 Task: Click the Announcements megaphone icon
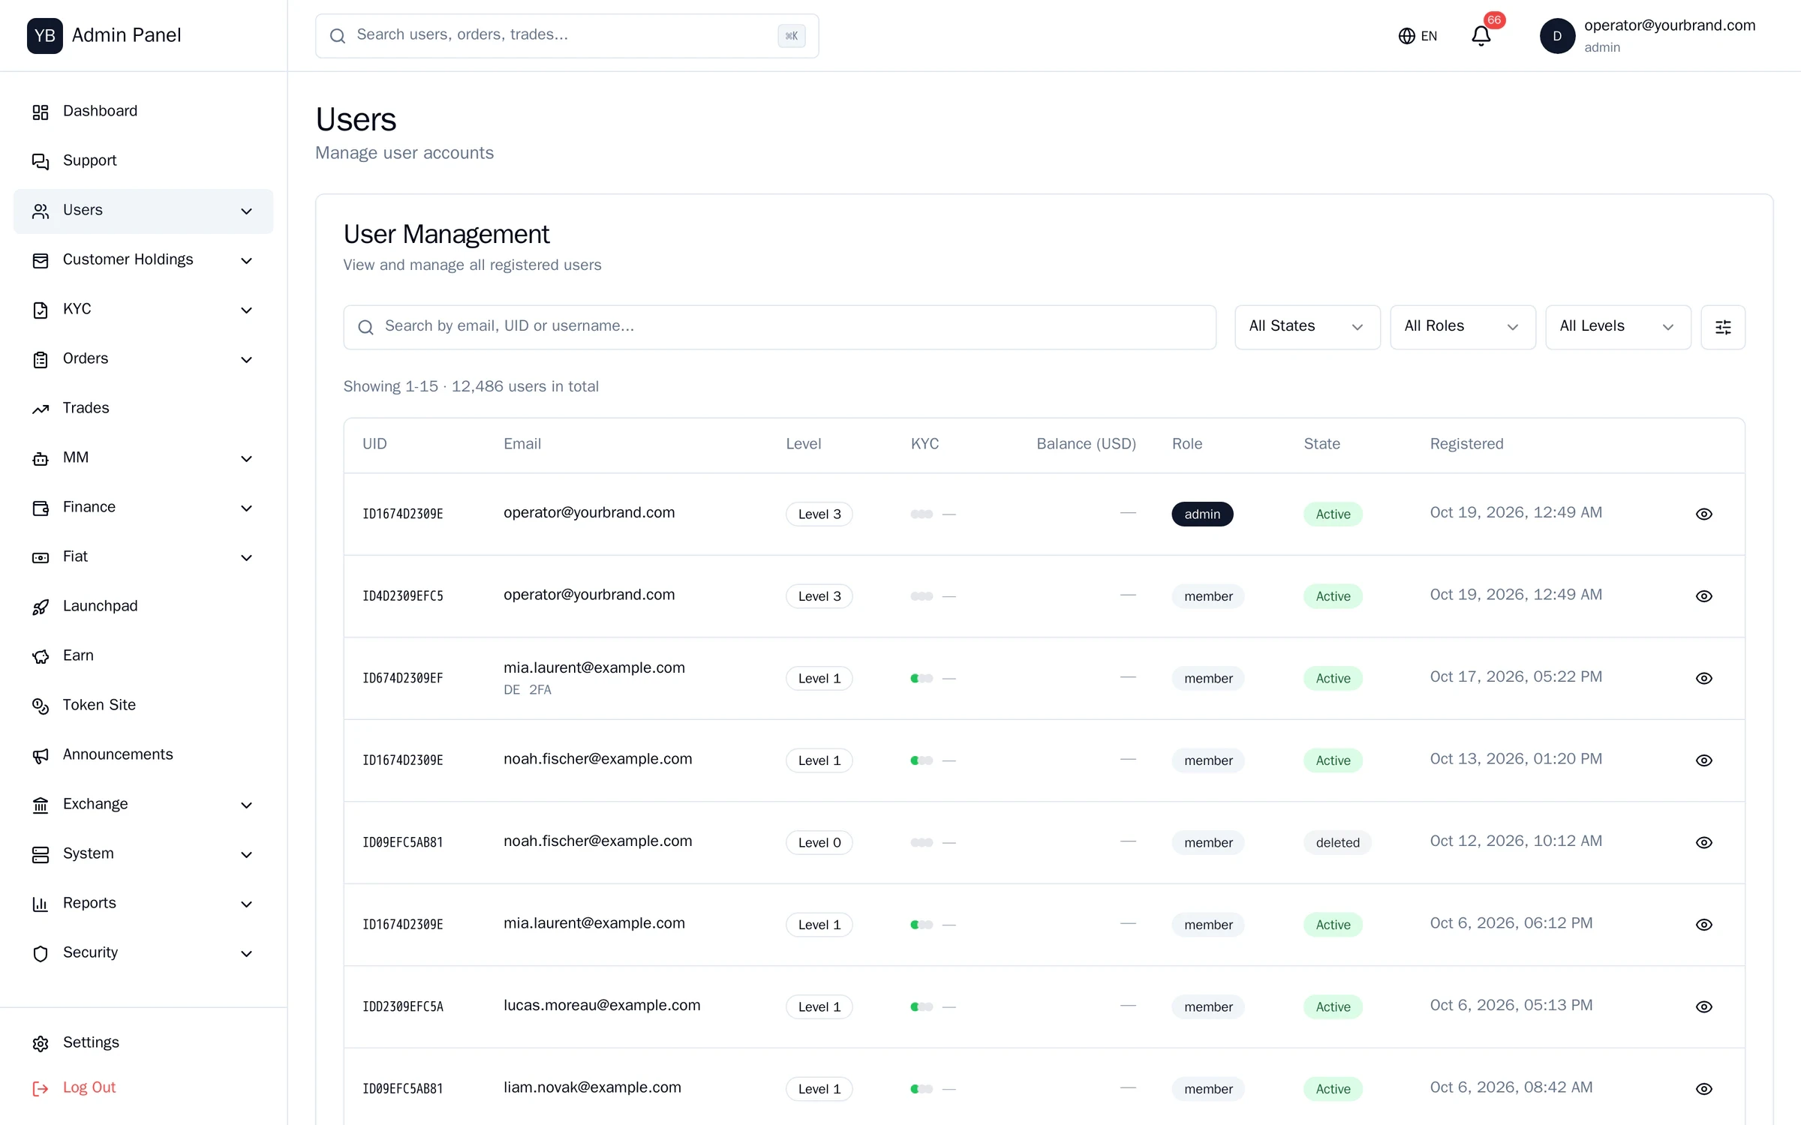pyautogui.click(x=41, y=755)
